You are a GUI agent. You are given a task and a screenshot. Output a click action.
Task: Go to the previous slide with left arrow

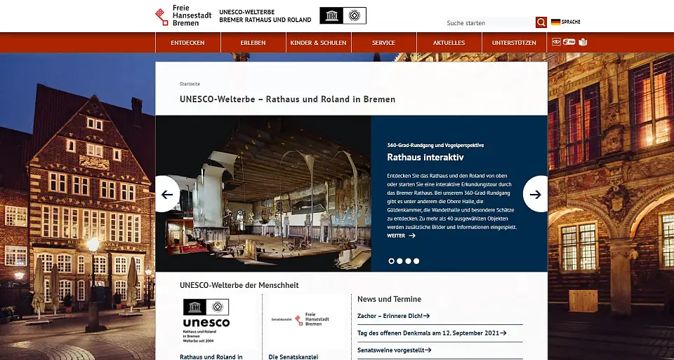click(x=167, y=194)
